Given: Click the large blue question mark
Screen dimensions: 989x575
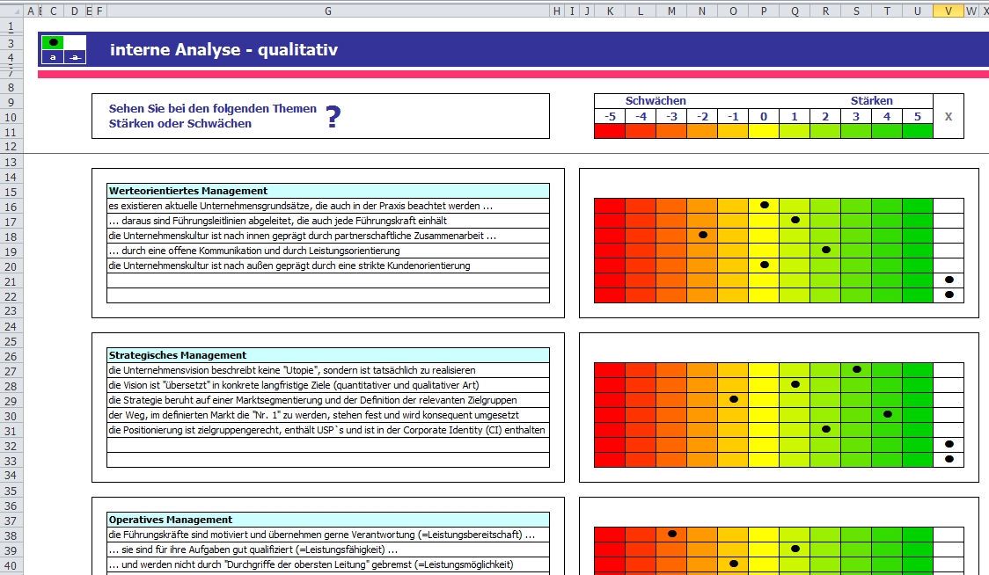Looking at the screenshot, I should click(333, 117).
